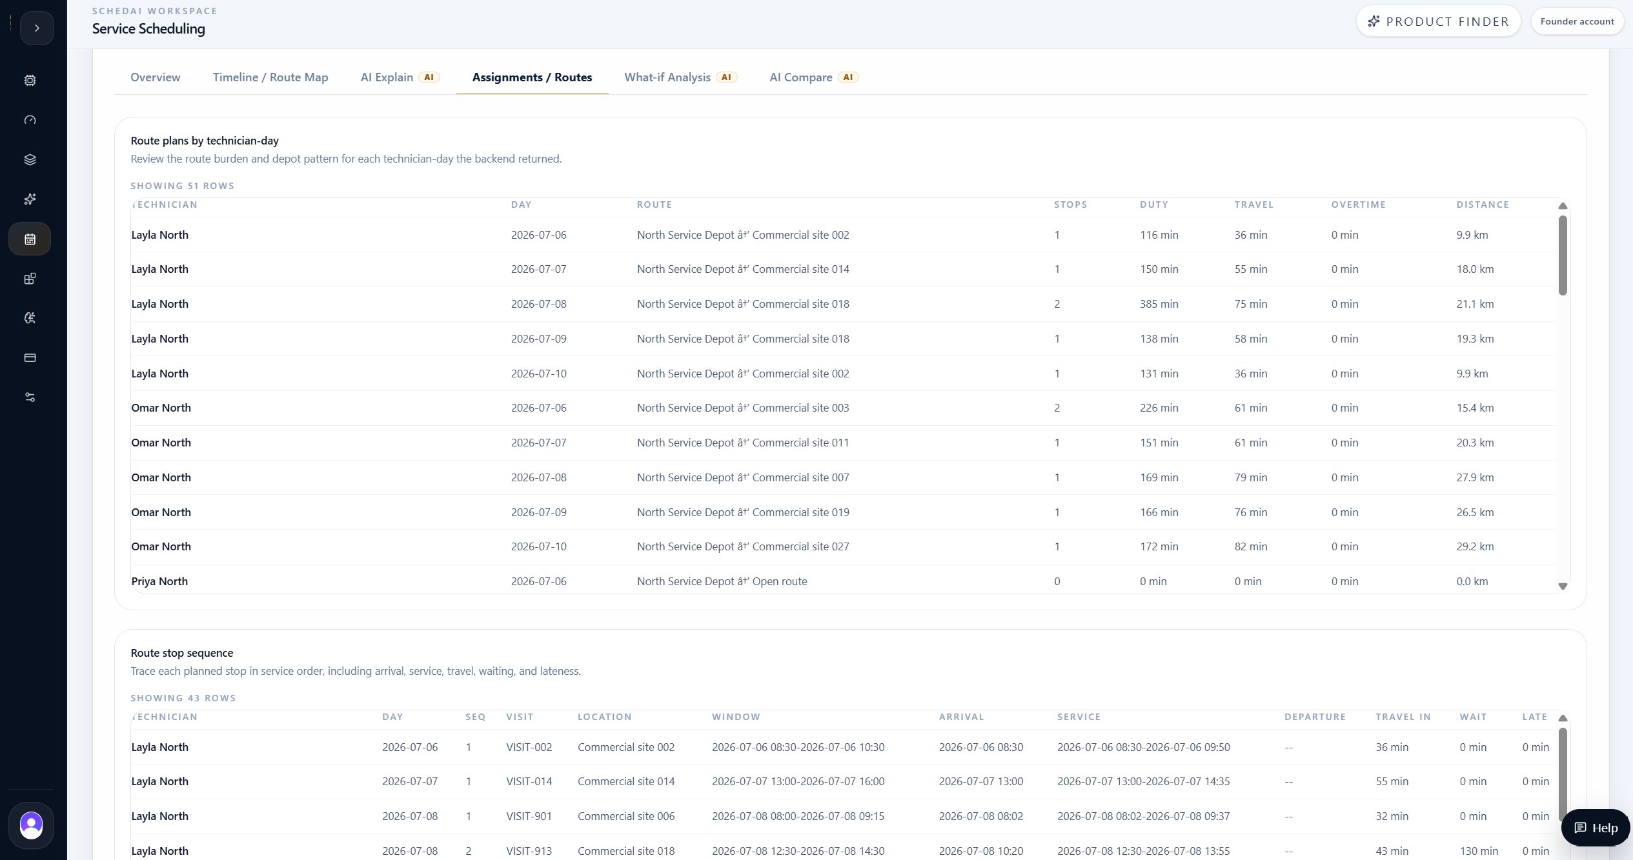Select the Priya North row
Screen dimensions: 1633x860
click(x=843, y=579)
